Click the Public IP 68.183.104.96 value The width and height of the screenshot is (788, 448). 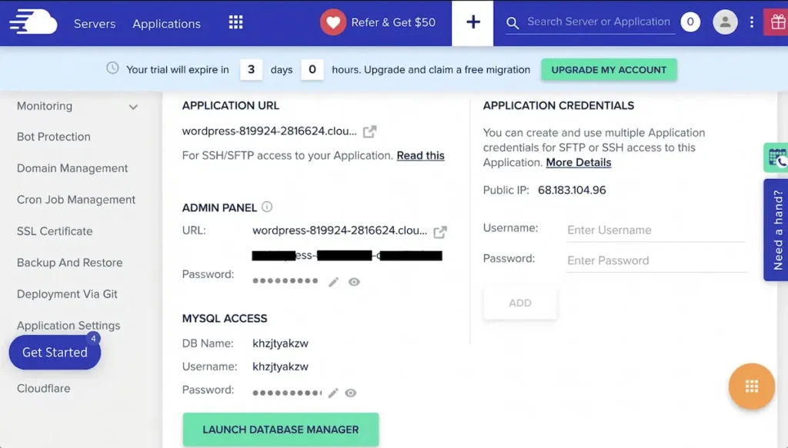(572, 190)
